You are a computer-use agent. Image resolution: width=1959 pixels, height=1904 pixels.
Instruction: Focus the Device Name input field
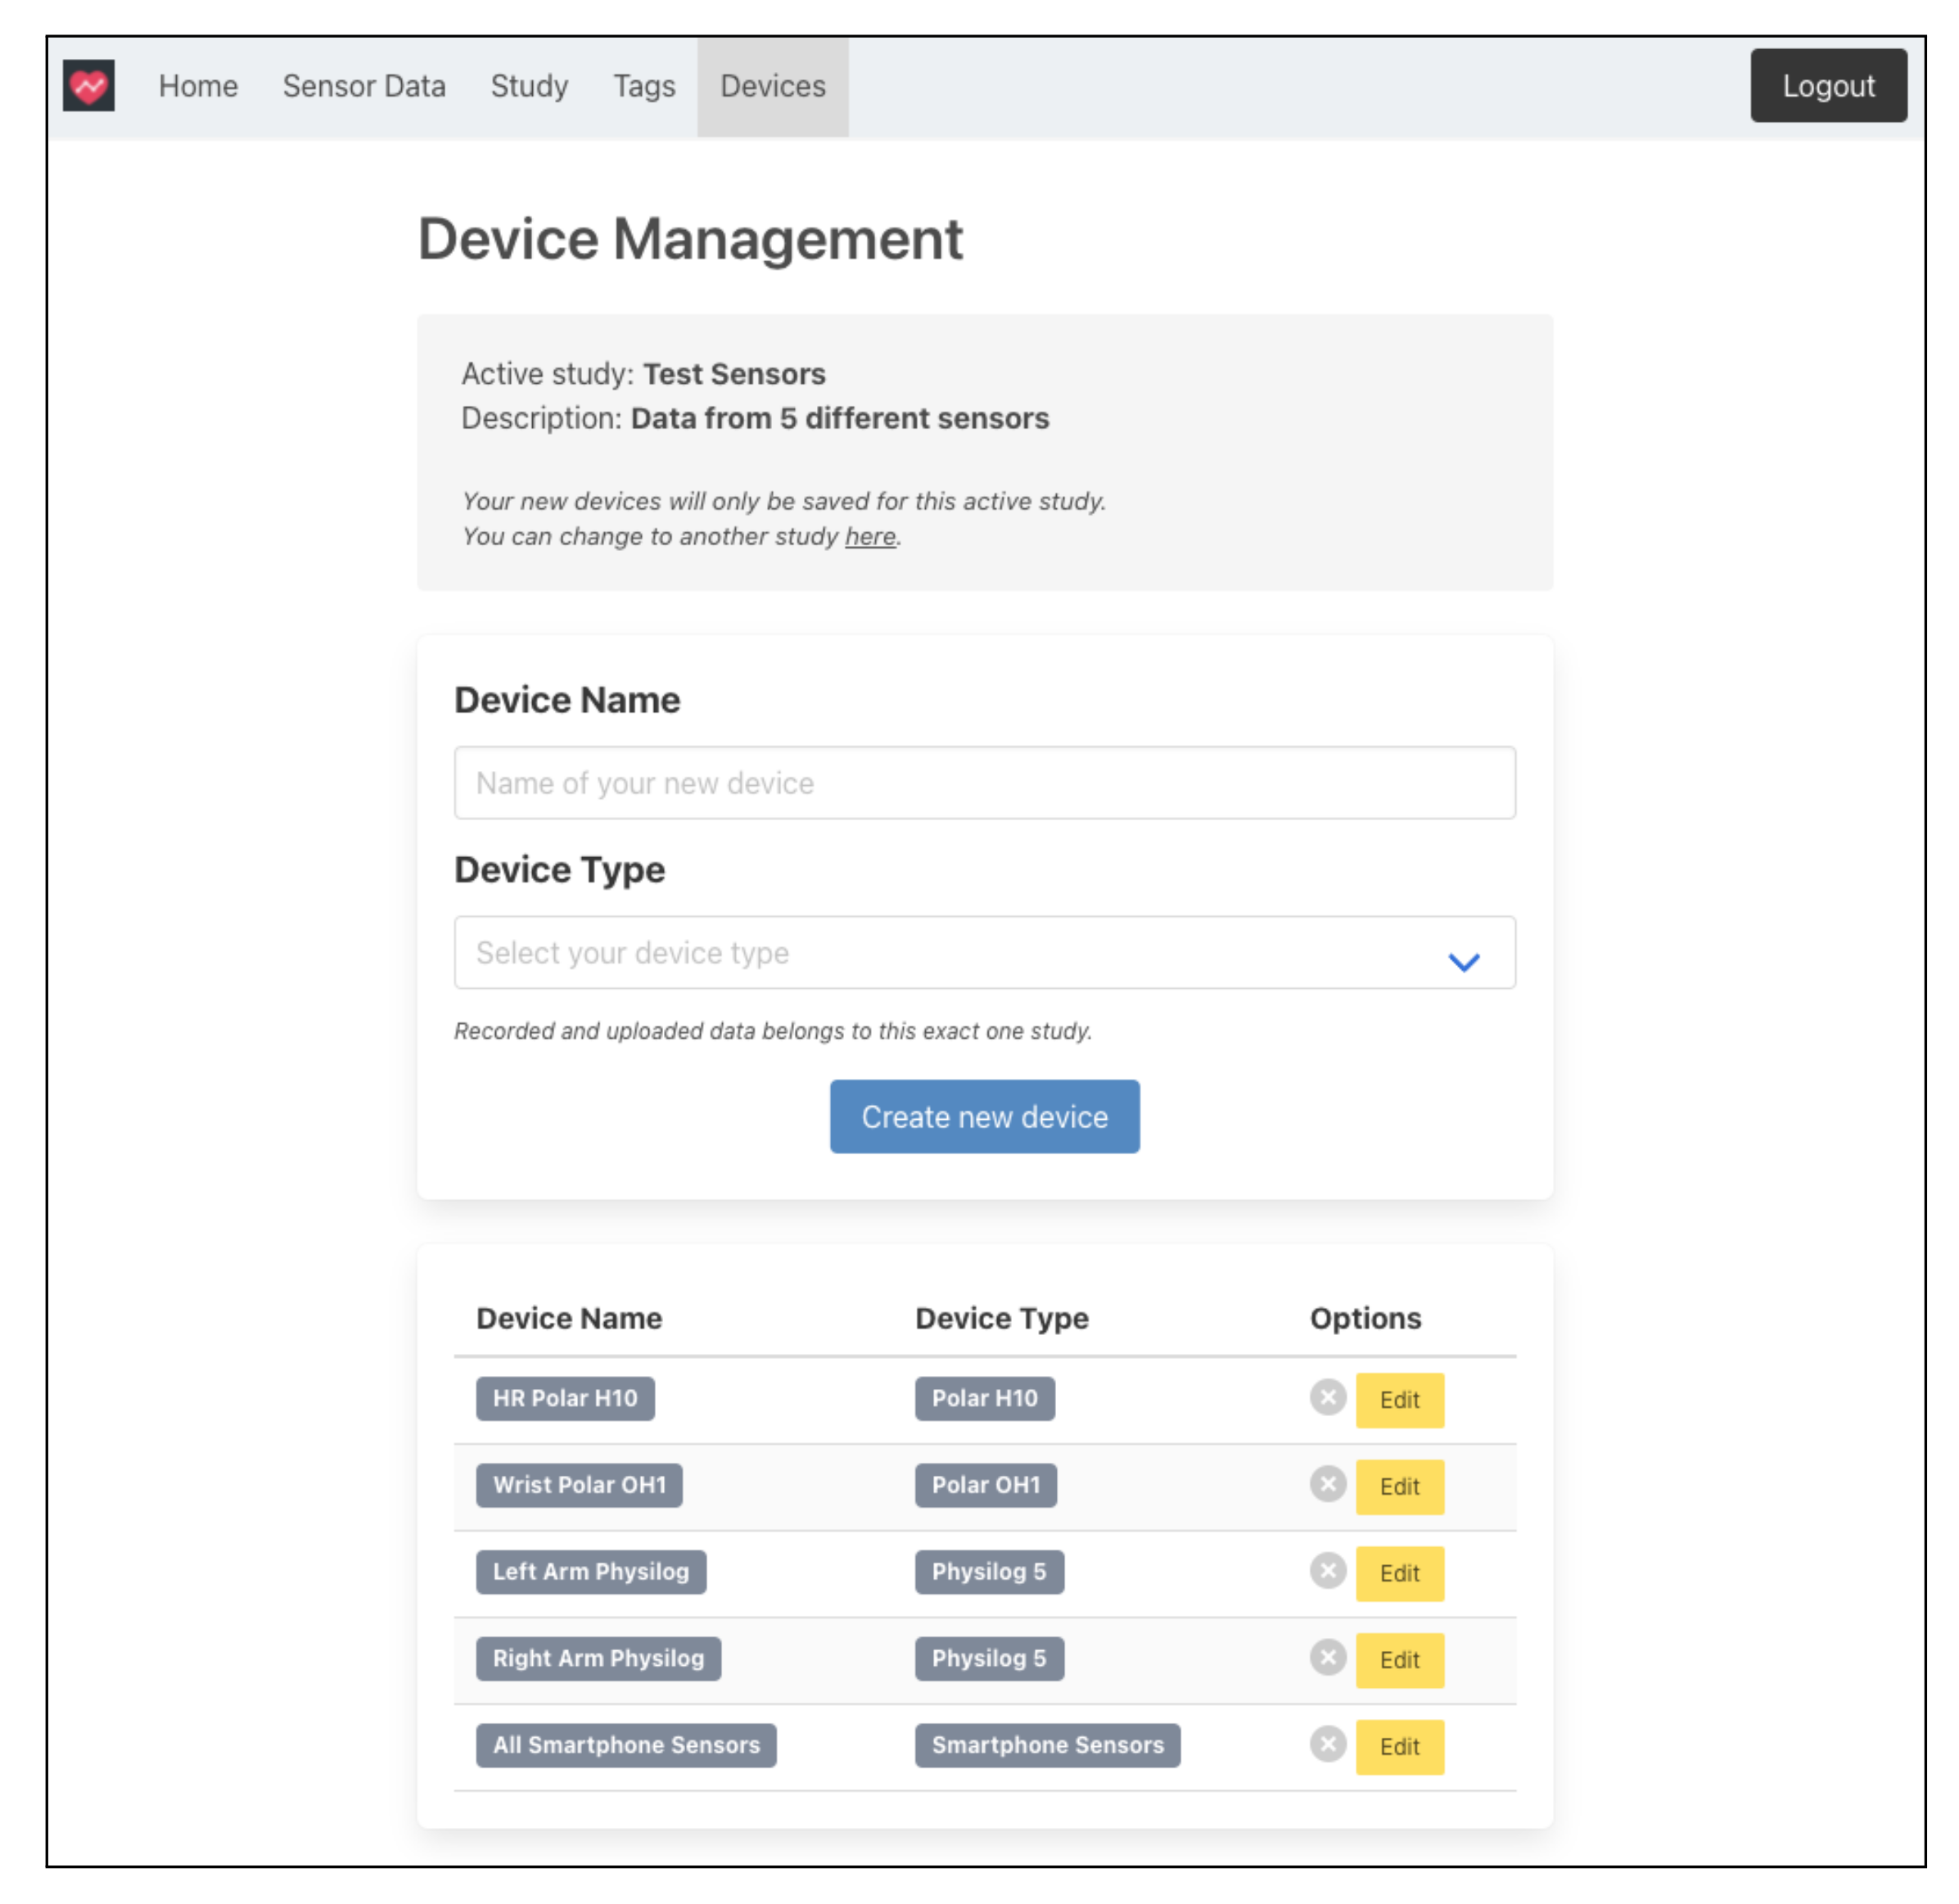coord(984,783)
